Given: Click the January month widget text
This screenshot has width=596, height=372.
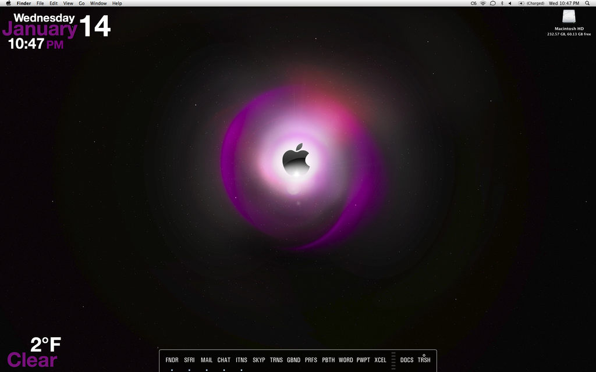Looking at the screenshot, I should point(40,29).
